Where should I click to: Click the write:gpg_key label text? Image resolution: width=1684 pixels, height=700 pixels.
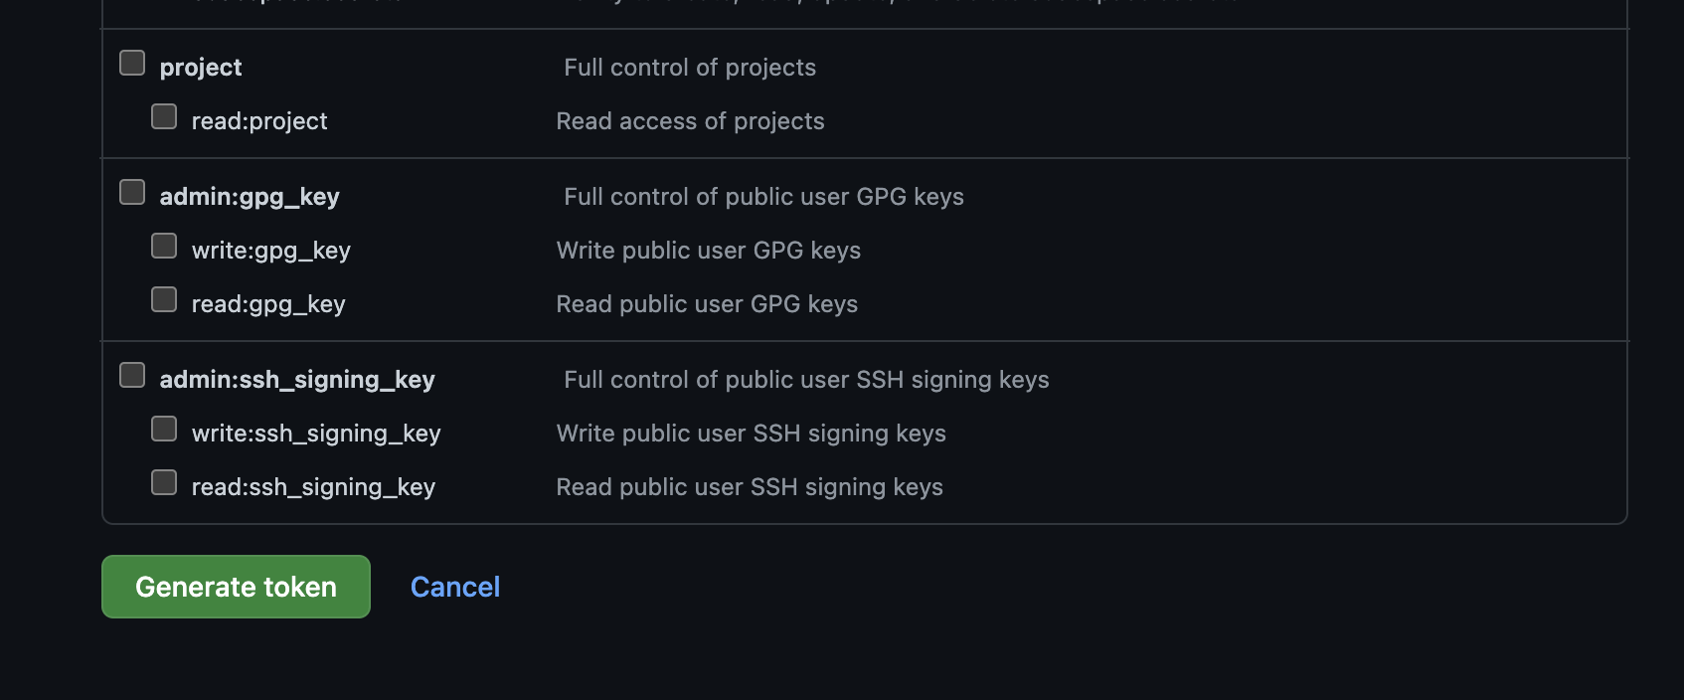pyautogui.click(x=271, y=251)
